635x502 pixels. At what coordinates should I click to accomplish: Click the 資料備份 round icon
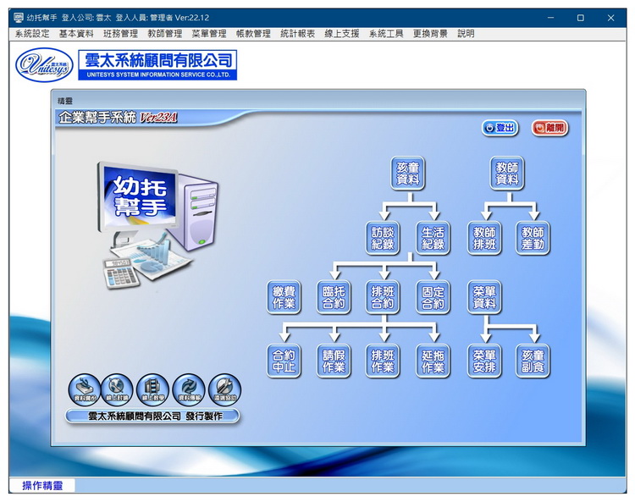click(x=84, y=390)
